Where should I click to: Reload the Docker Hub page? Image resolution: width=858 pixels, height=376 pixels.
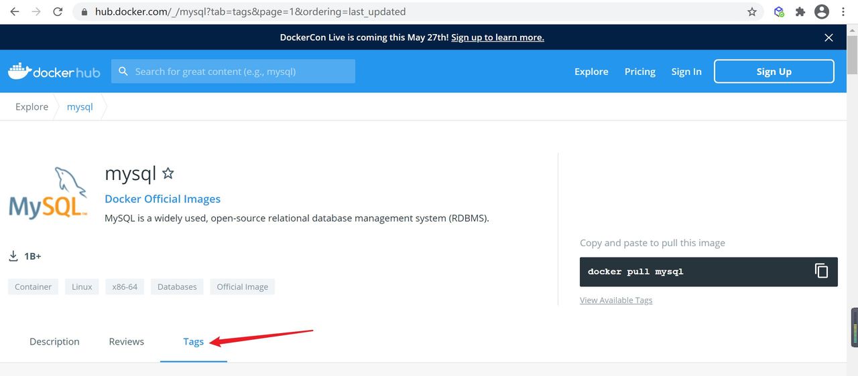coord(58,11)
